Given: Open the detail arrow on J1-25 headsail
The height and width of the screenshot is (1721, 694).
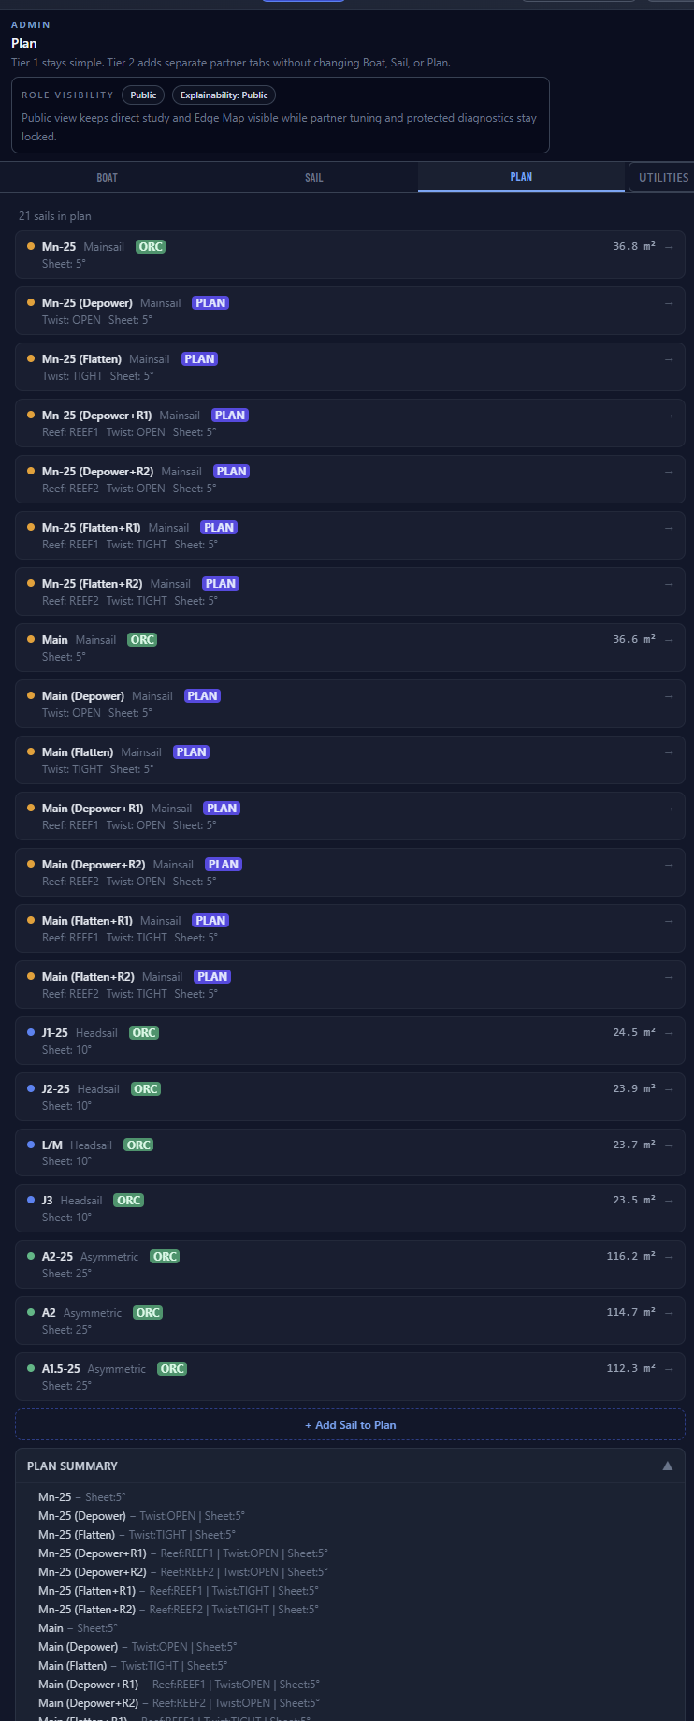Looking at the screenshot, I should [669, 1032].
